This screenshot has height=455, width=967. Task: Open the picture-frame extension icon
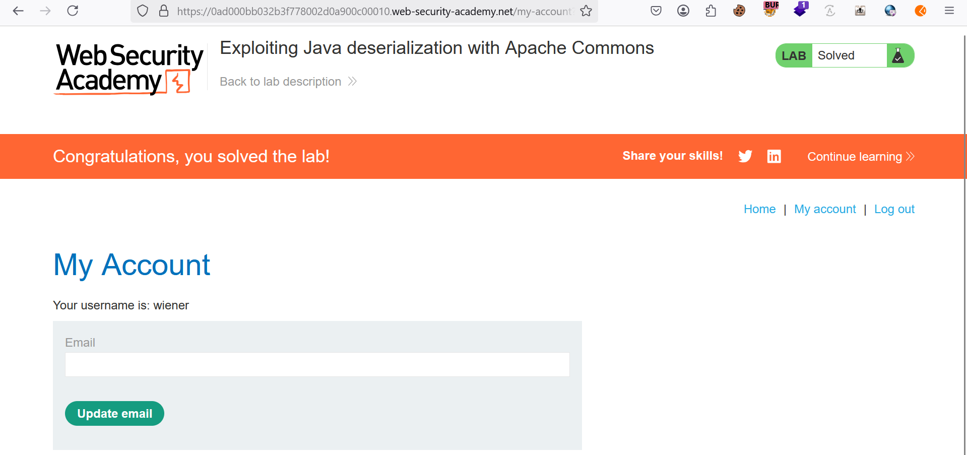pyautogui.click(x=860, y=11)
